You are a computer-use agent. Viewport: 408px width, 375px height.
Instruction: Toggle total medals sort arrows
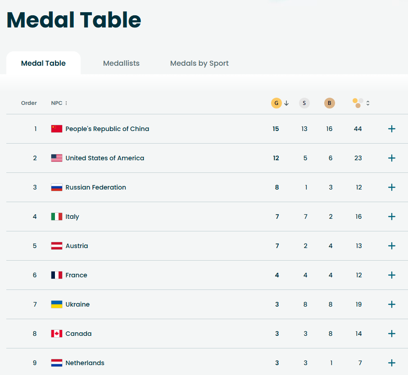tap(368, 103)
